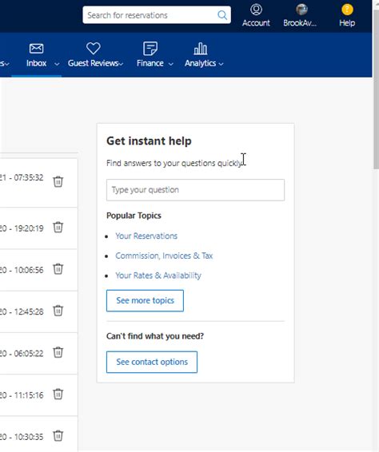Image resolution: width=379 pixels, height=452 pixels.
Task: Delete the message dated 10:30:35
Action: [58, 435]
